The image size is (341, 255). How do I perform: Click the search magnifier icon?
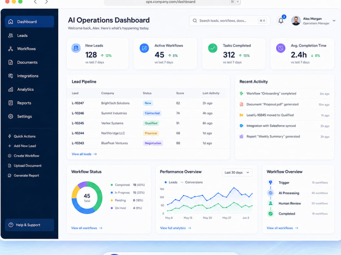tap(195, 21)
